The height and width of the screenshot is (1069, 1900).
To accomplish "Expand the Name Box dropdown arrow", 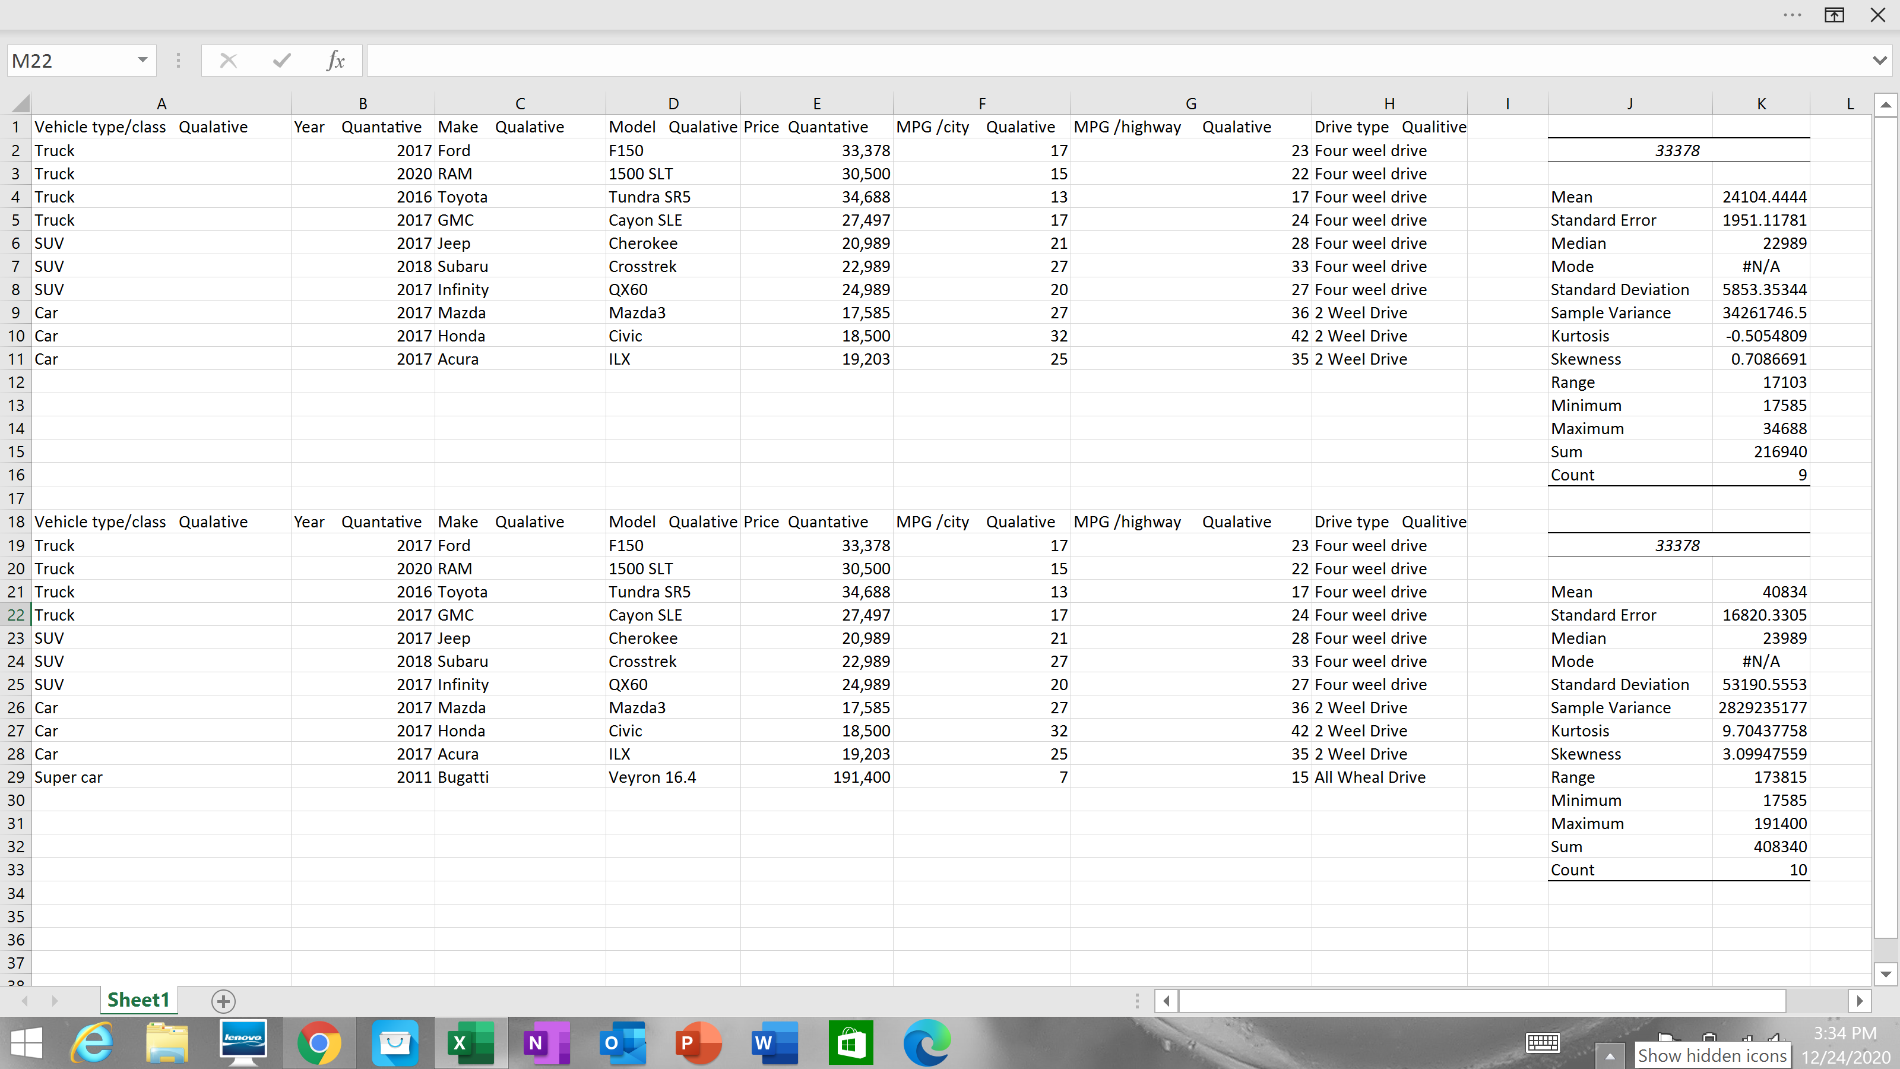I will tap(142, 61).
